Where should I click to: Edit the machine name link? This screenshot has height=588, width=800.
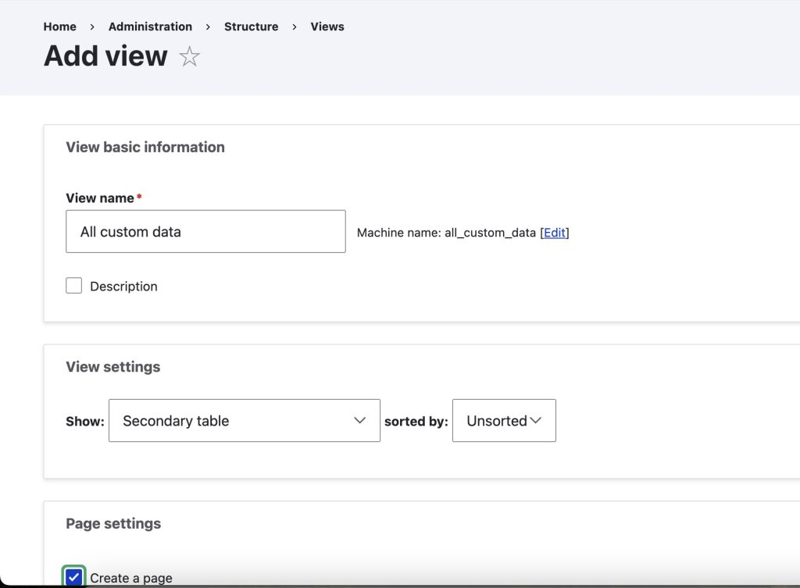[554, 233]
